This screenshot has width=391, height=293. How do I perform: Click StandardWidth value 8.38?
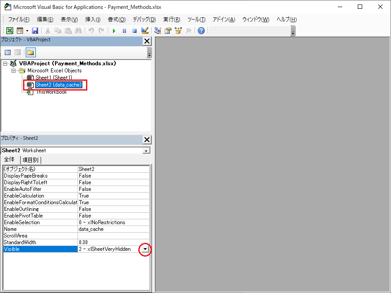coord(113,242)
